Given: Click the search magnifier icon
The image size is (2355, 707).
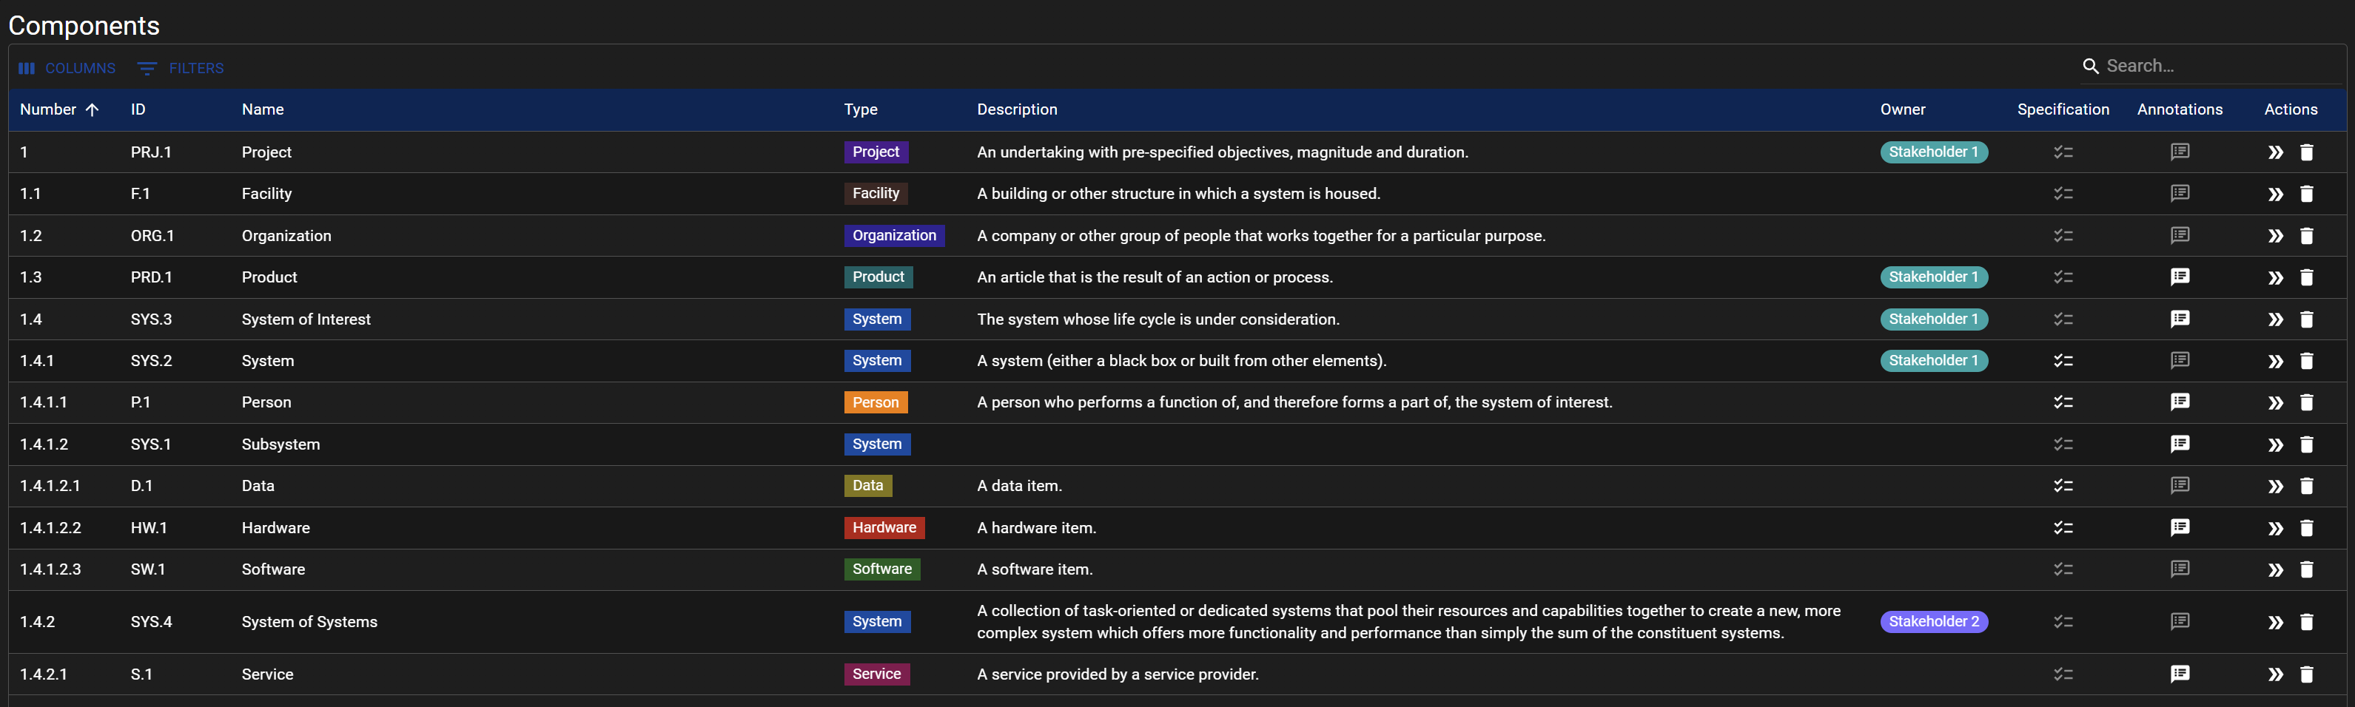Looking at the screenshot, I should tap(2090, 66).
